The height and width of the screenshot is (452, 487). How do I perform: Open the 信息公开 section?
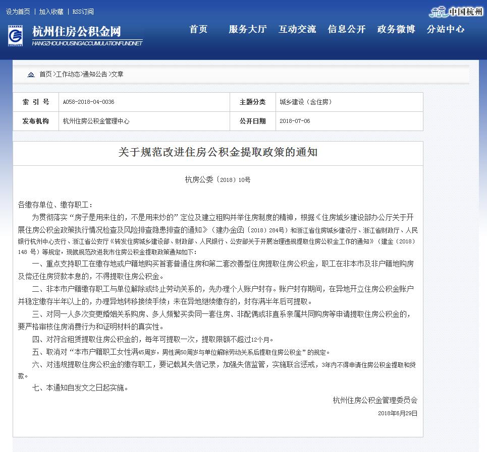point(346,29)
